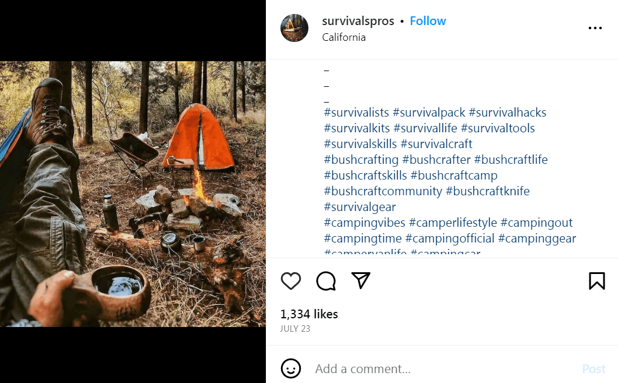
Task: Click the survivalspros profile picture
Action: tap(294, 27)
